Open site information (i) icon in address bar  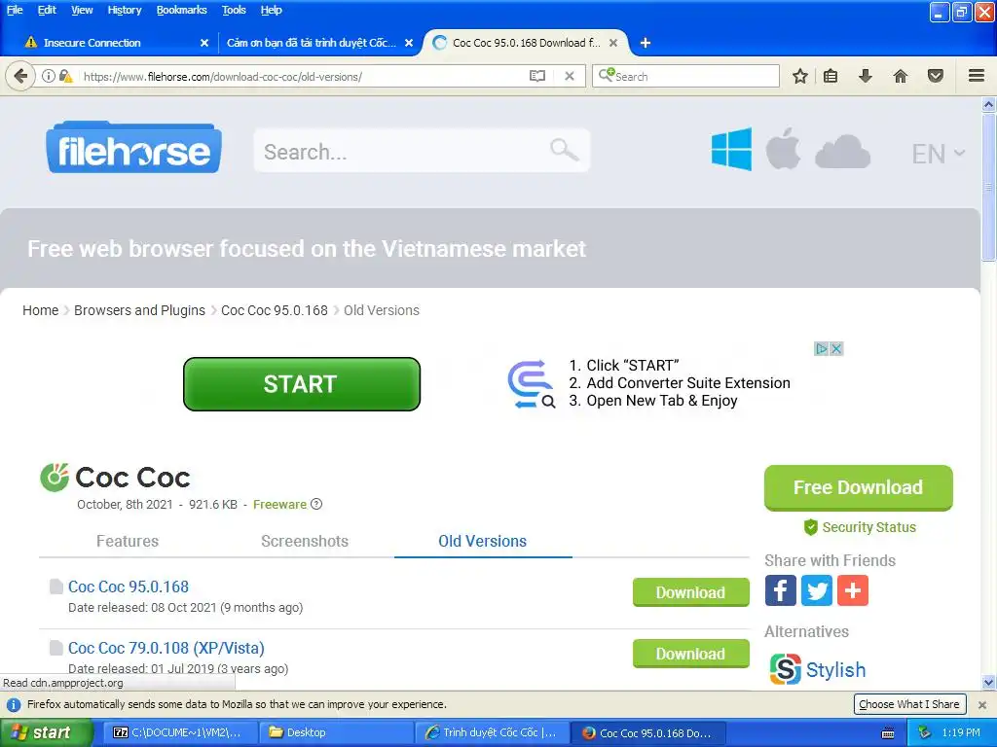tap(49, 76)
